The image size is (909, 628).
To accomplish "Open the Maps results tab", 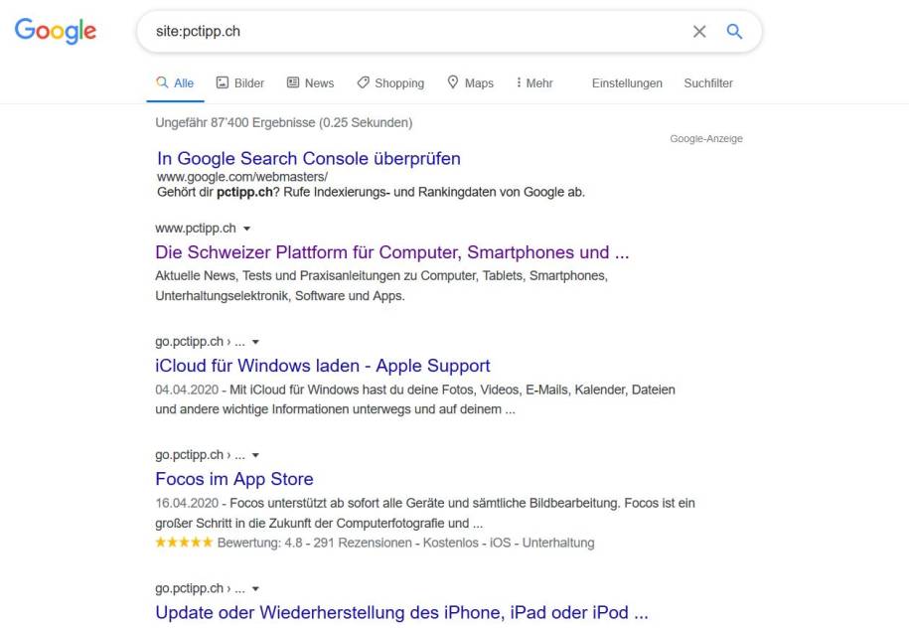I will (470, 83).
